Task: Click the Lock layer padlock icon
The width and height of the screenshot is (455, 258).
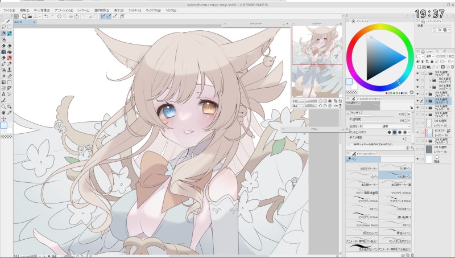Action: click(432, 62)
